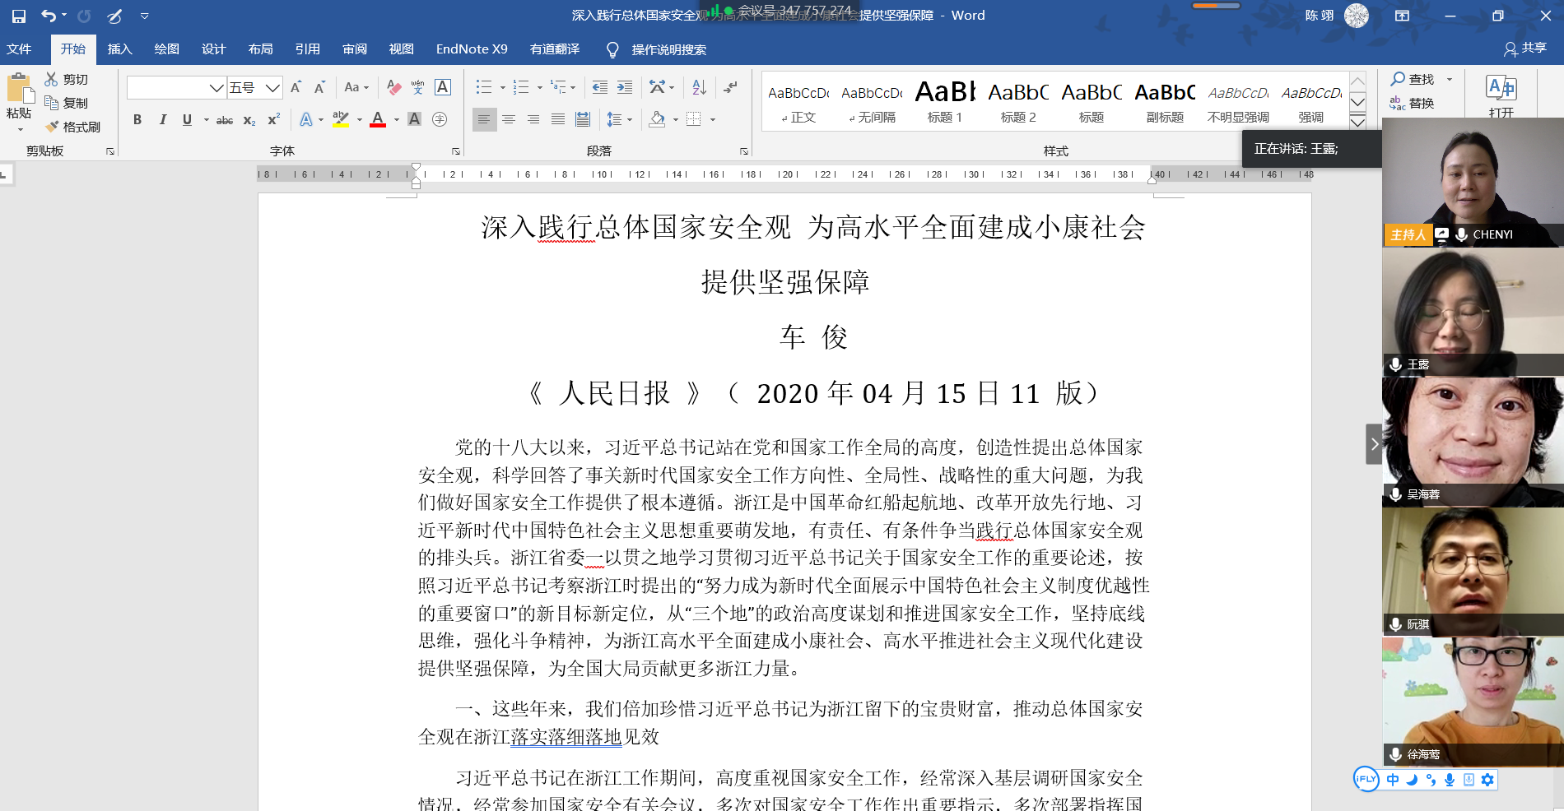Click the bulleted list icon

[x=483, y=87]
